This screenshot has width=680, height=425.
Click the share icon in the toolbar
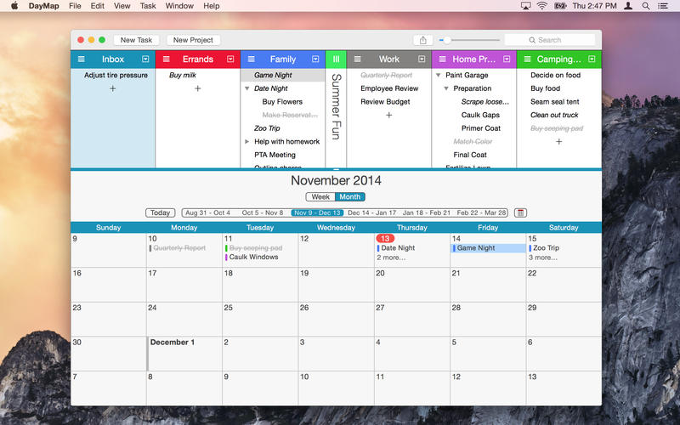pos(422,40)
